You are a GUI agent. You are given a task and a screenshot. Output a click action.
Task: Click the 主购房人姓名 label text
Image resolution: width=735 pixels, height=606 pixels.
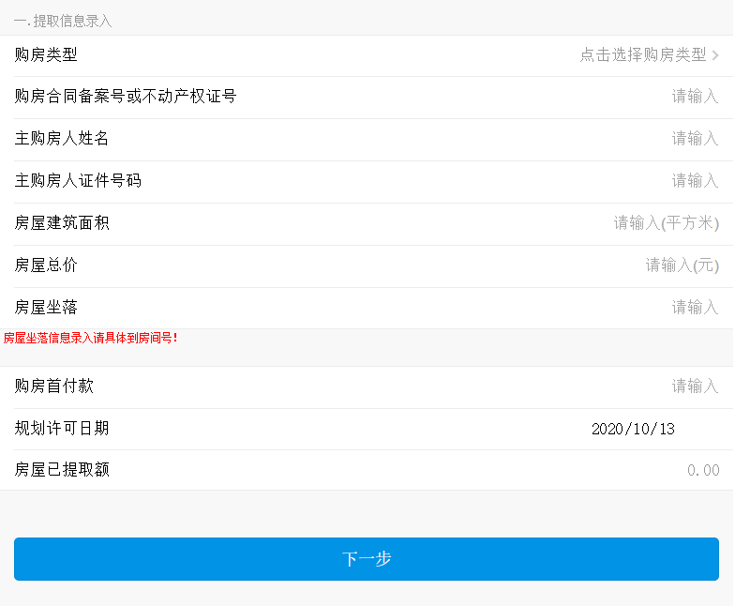click(x=62, y=139)
